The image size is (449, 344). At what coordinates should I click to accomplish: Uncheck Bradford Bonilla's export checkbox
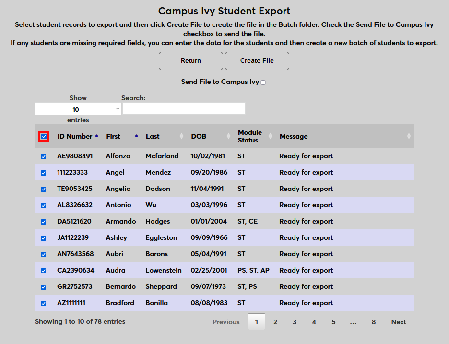[x=44, y=303]
